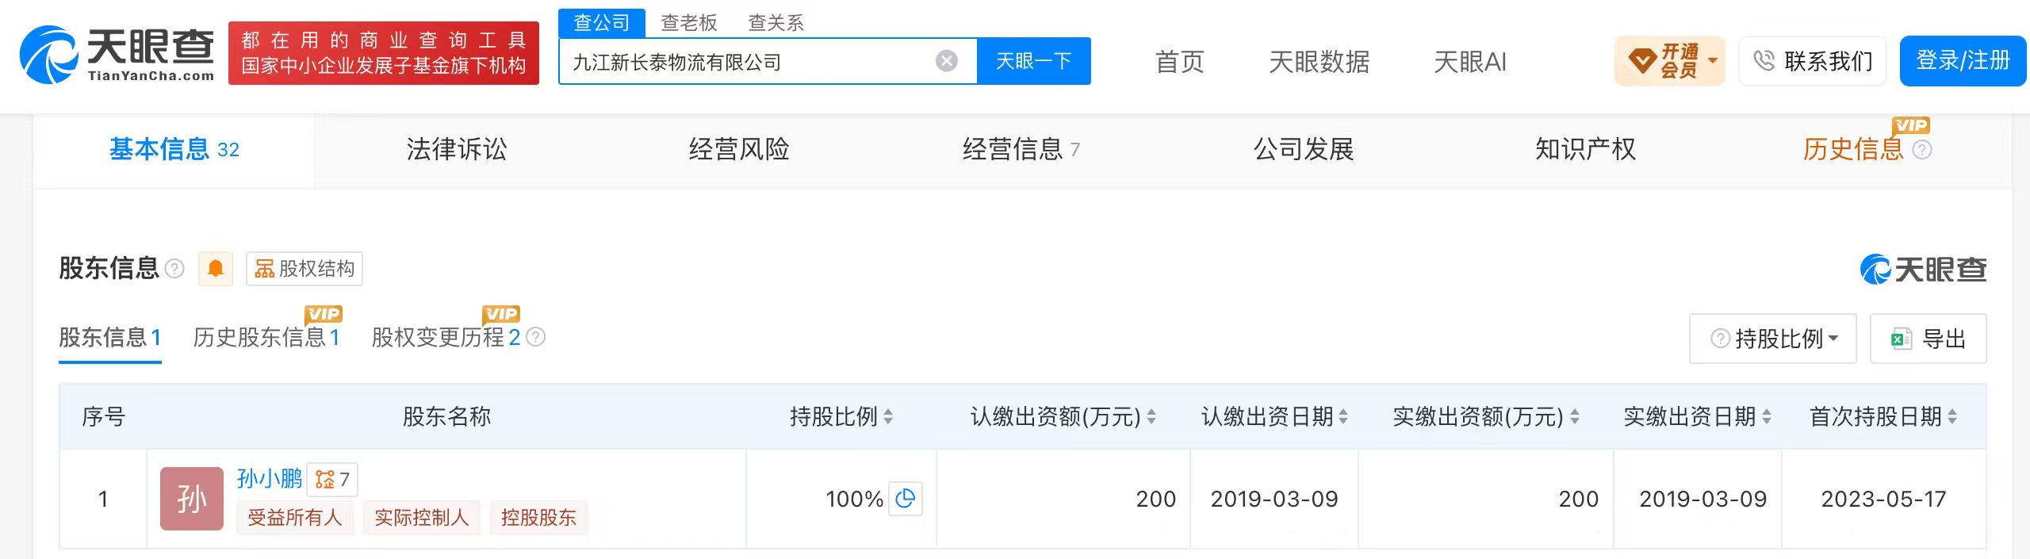Click the TianYanCha logo
Viewport: 2030px width, 559px height.
pos(117,53)
